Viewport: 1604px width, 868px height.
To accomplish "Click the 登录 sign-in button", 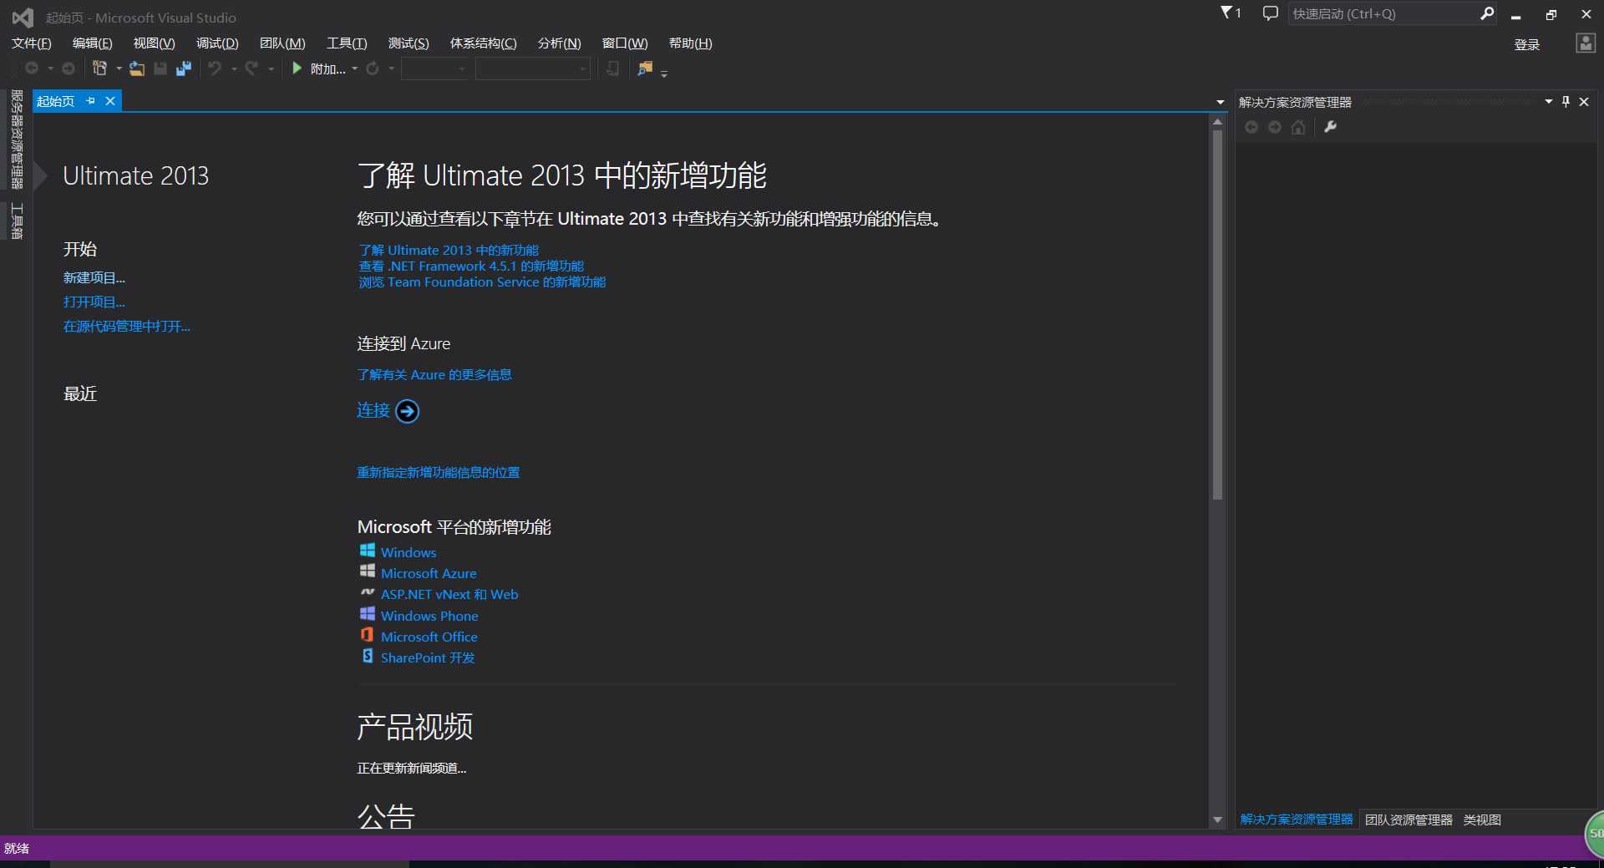I will coord(1527,44).
